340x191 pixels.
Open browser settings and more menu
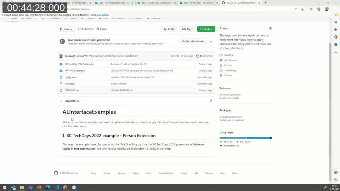click(x=335, y=9)
